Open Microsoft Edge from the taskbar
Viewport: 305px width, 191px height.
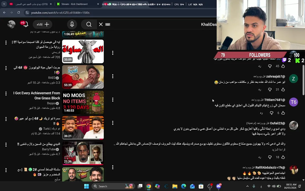click(183, 186)
